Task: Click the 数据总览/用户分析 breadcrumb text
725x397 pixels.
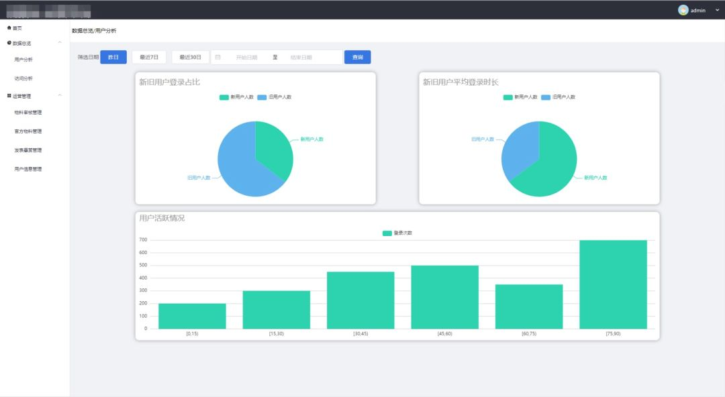Action: (x=94, y=30)
